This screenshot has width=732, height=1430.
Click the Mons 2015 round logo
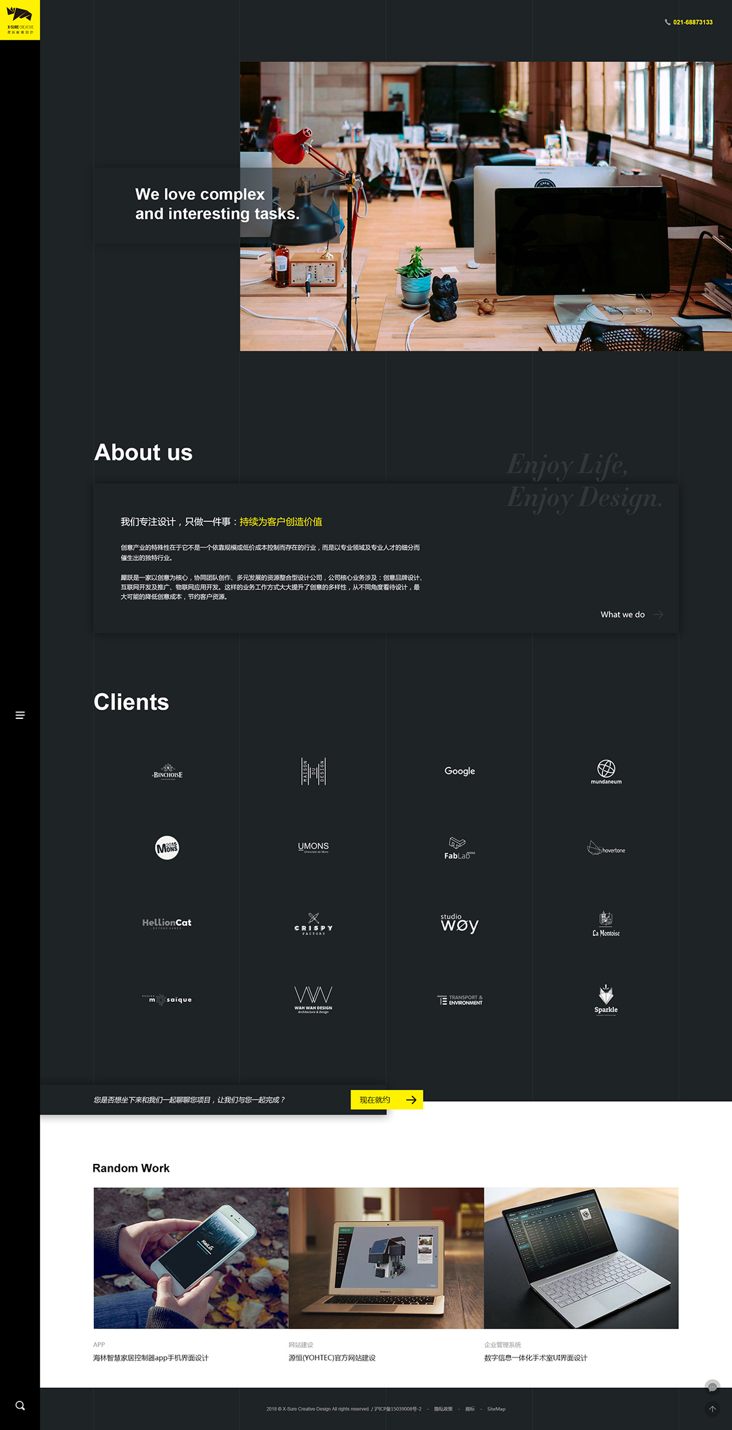click(x=167, y=848)
